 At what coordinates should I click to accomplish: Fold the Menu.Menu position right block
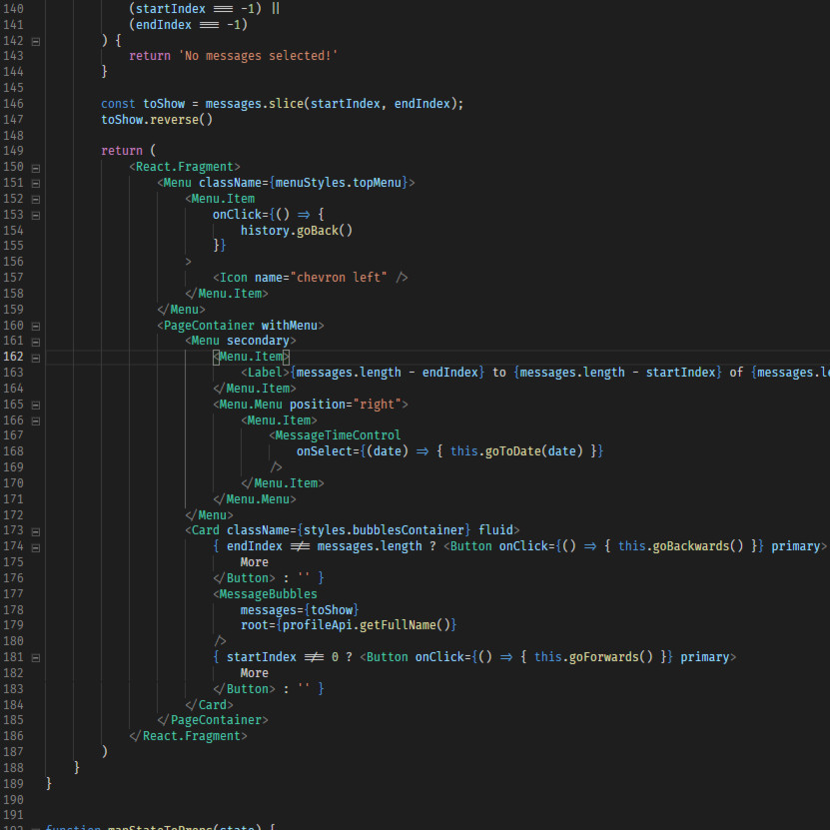pyautogui.click(x=36, y=405)
